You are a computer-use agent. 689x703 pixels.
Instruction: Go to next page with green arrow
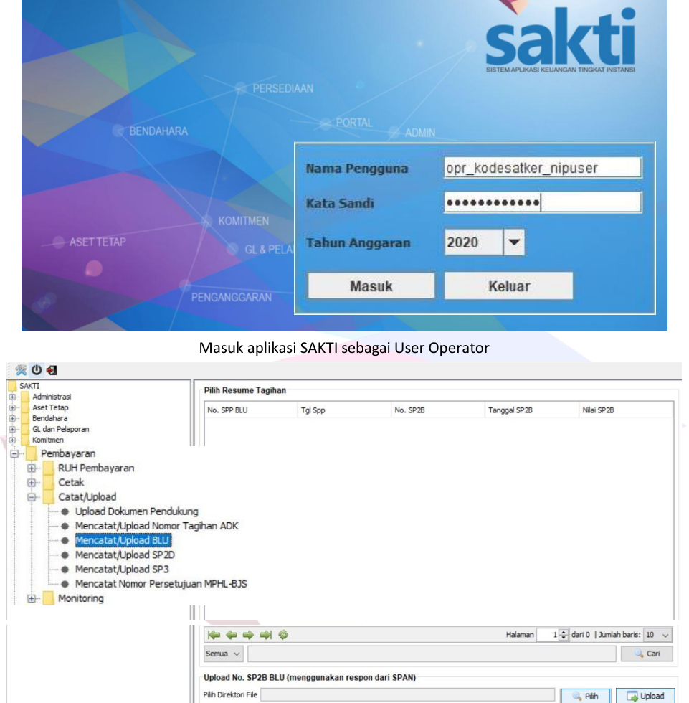(x=246, y=636)
